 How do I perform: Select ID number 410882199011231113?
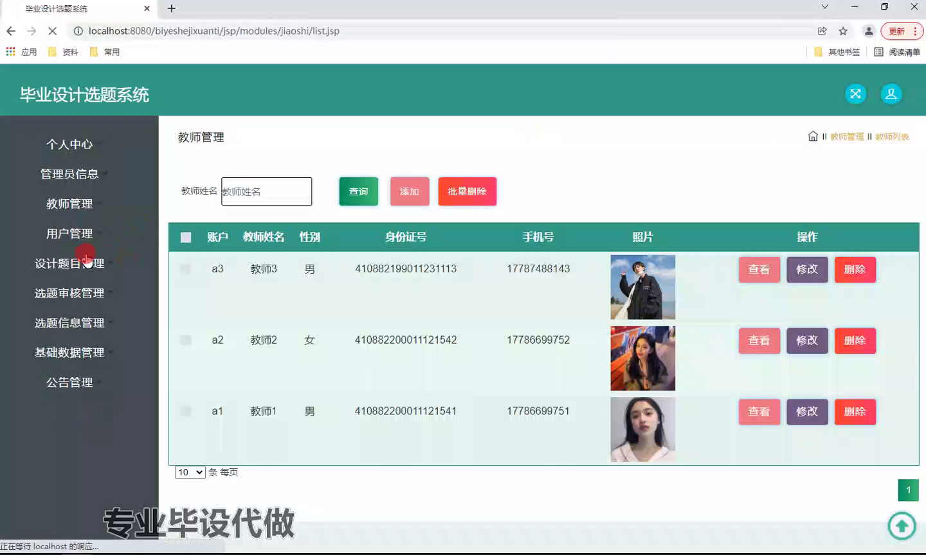[406, 269]
